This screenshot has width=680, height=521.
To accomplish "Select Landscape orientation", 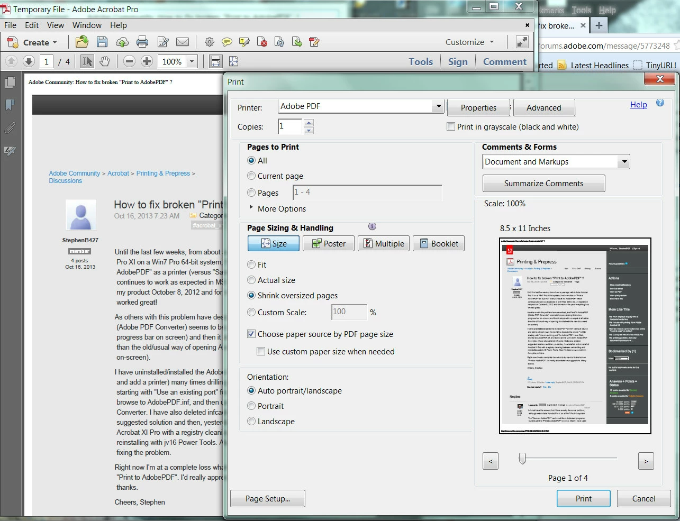I will (251, 421).
